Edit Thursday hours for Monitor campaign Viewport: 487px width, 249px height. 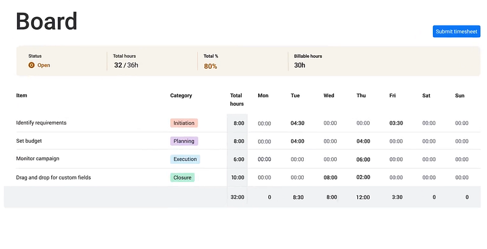363,160
